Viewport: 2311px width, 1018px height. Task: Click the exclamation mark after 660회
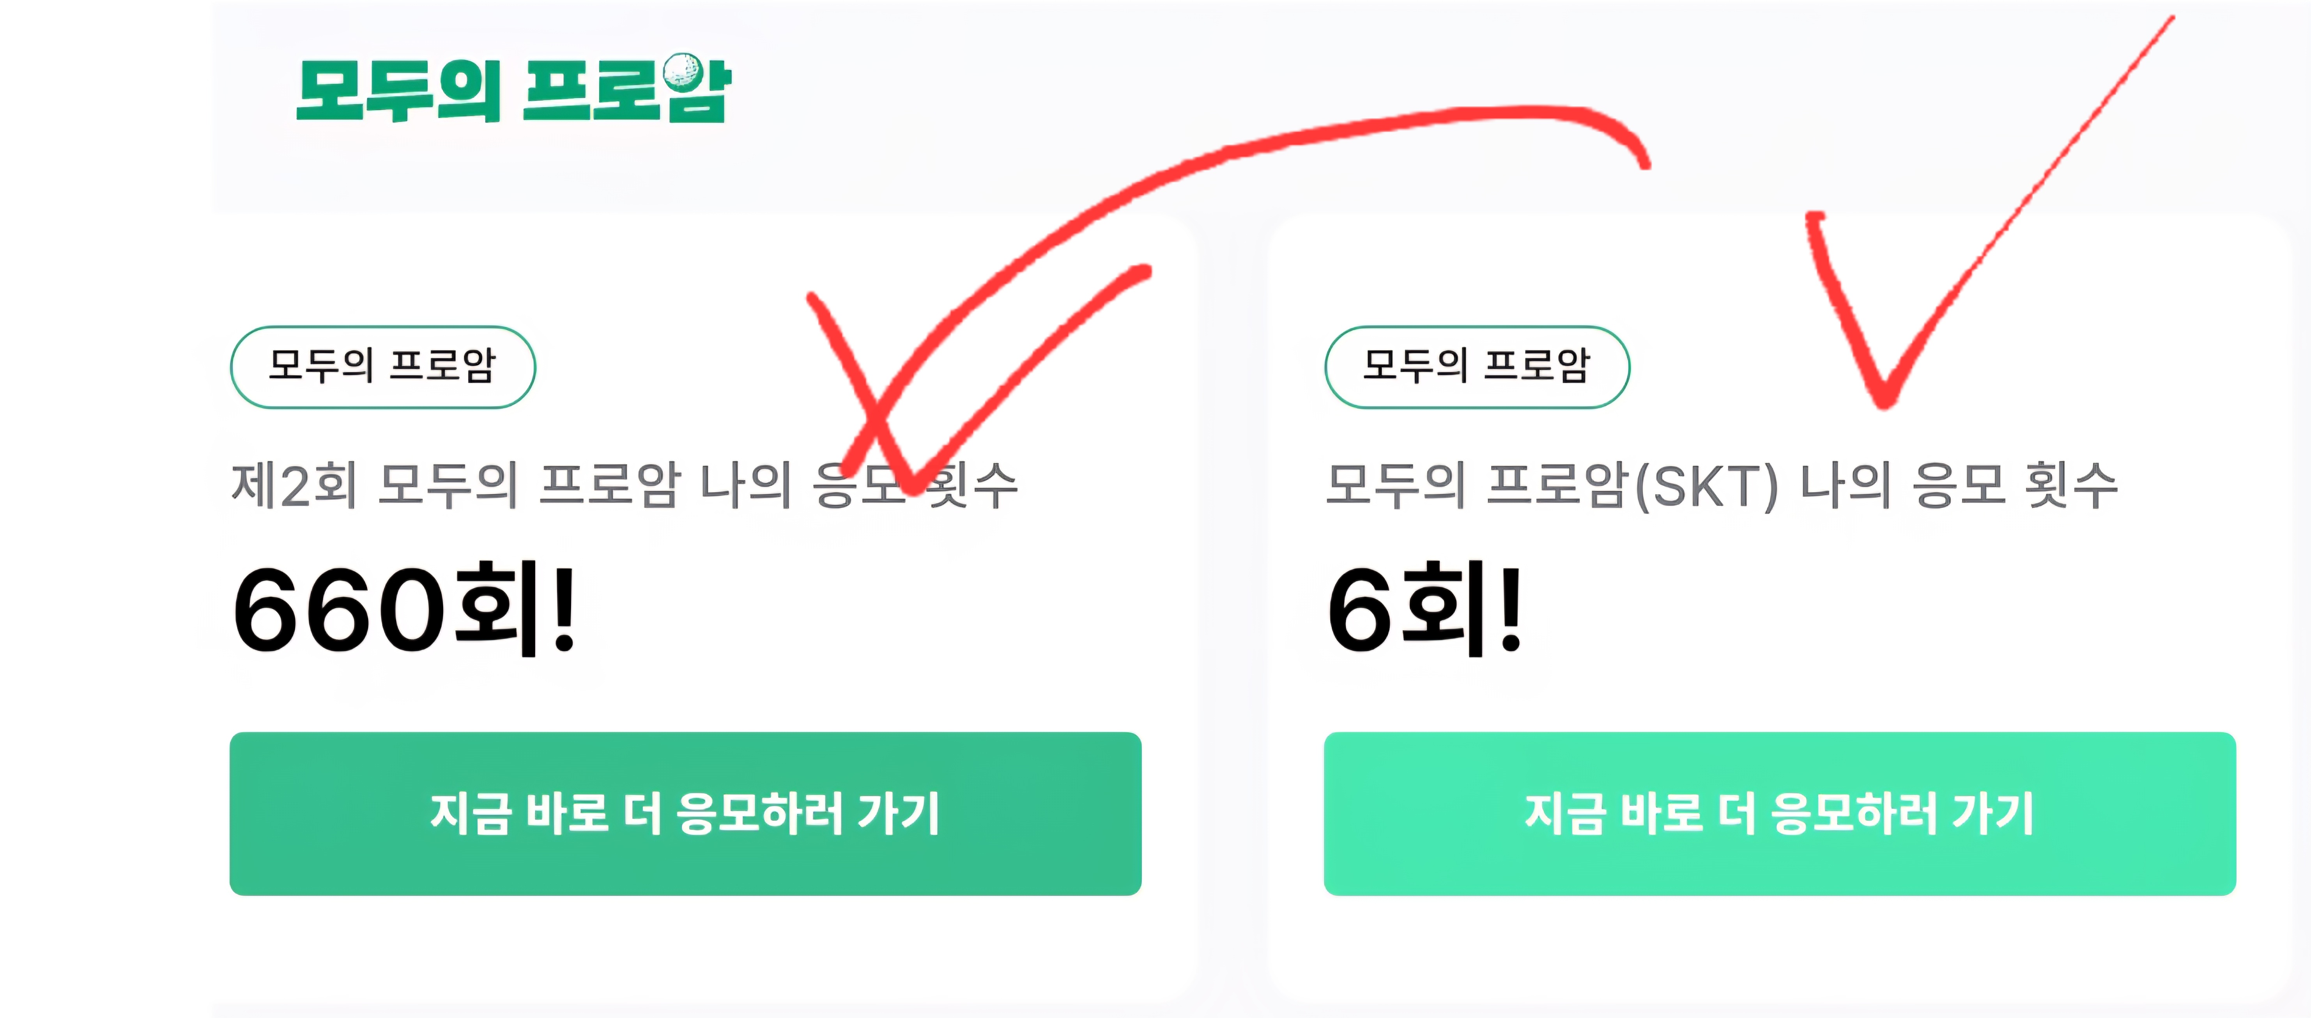click(564, 610)
